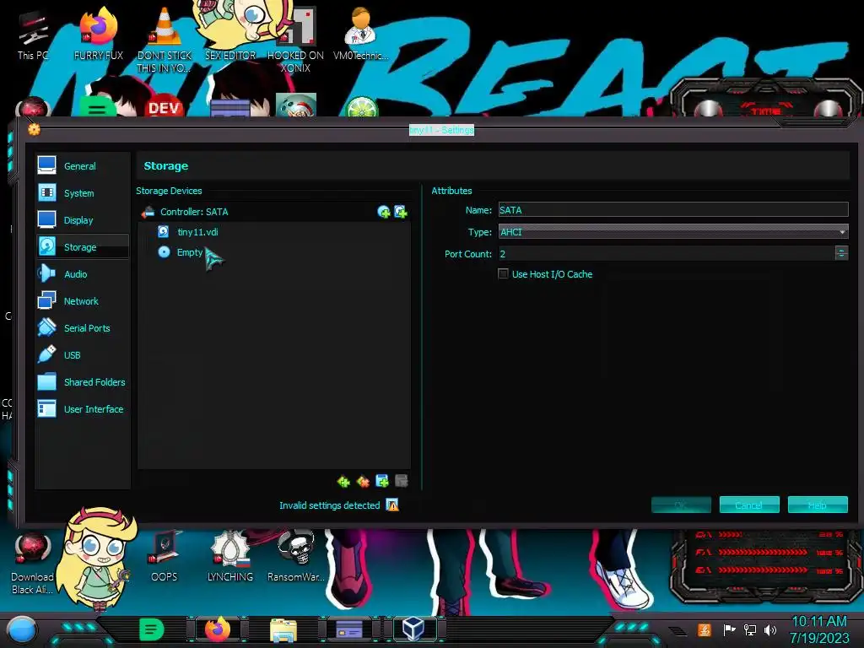864x648 pixels.
Task: Open the General settings category
Action: (x=82, y=166)
